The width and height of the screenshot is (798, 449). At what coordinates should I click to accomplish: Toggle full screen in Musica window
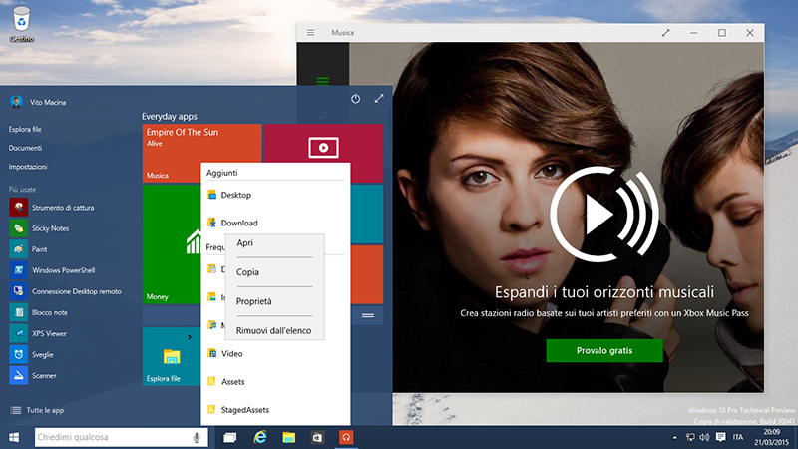[x=665, y=33]
